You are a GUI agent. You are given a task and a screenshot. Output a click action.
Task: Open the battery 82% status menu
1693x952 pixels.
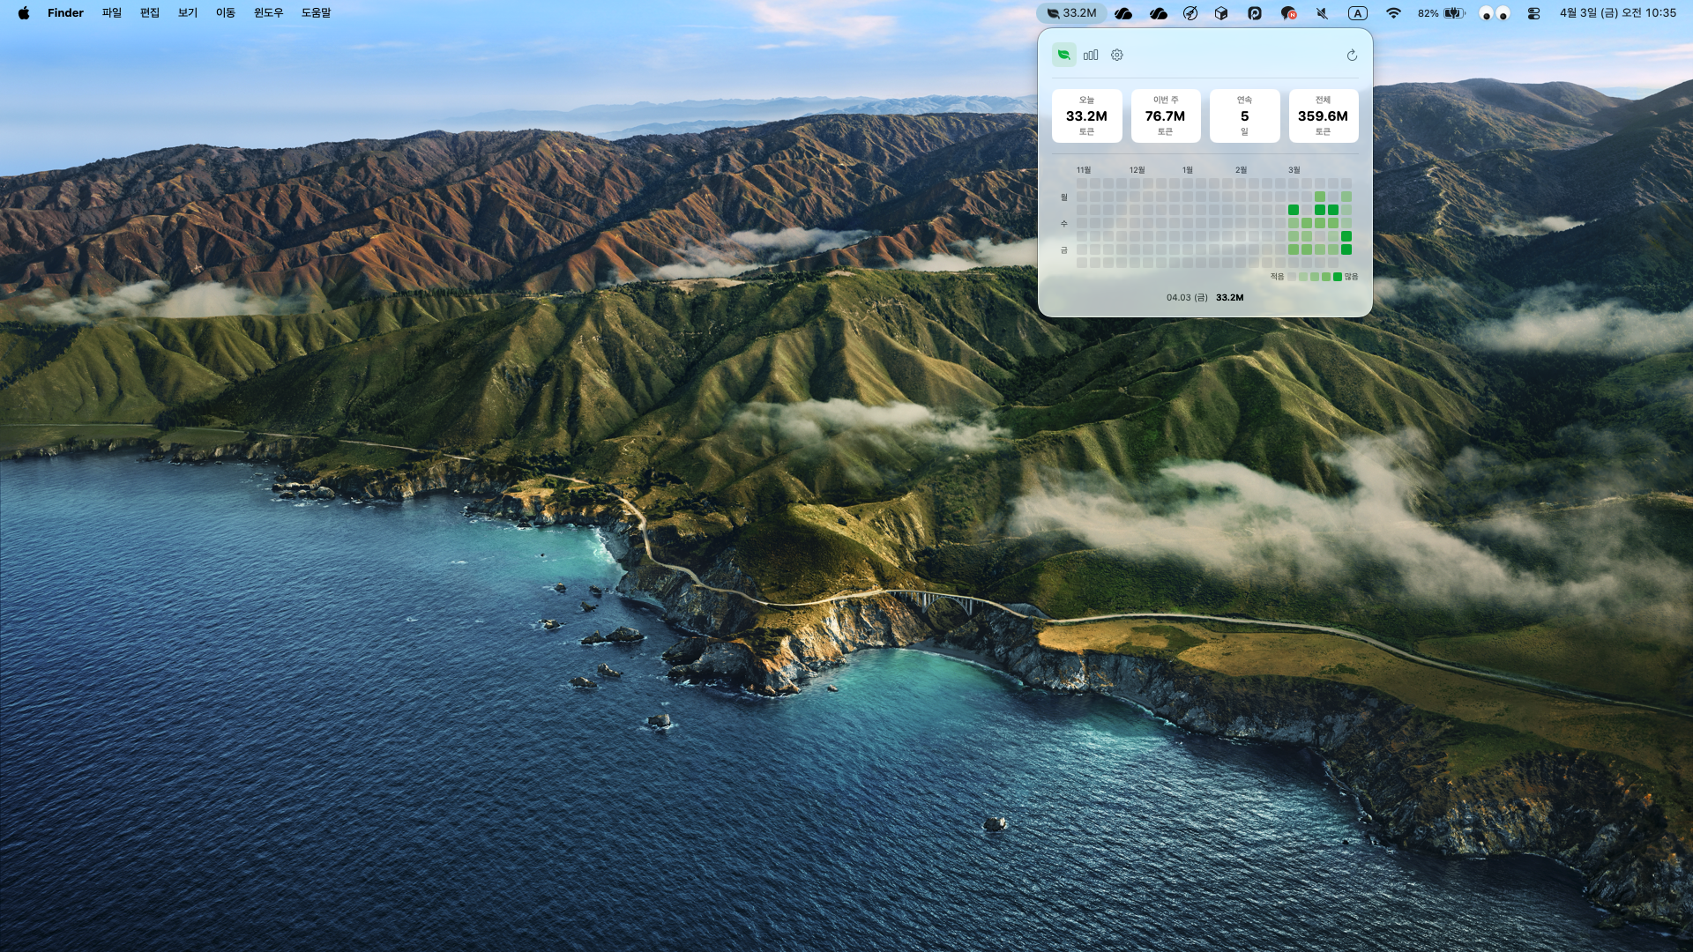point(1441,13)
